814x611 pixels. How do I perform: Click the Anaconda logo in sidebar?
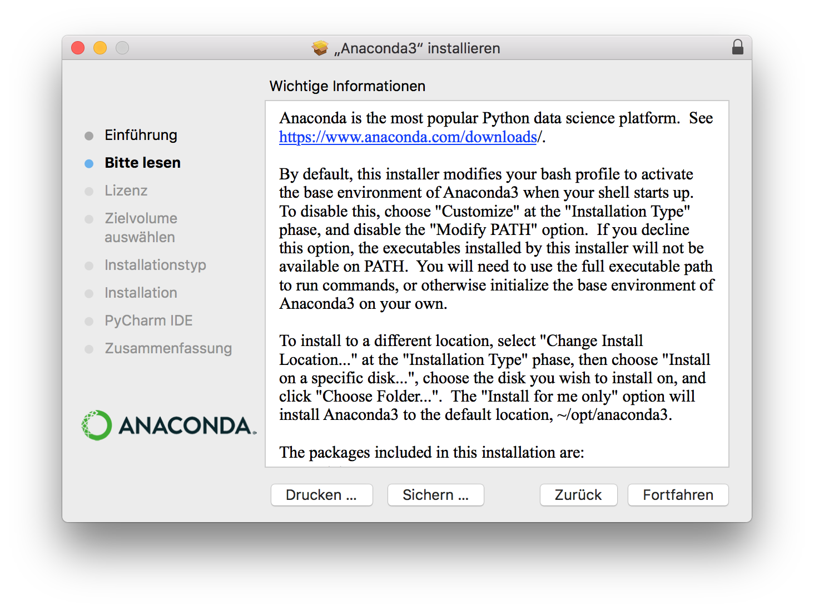click(x=169, y=425)
